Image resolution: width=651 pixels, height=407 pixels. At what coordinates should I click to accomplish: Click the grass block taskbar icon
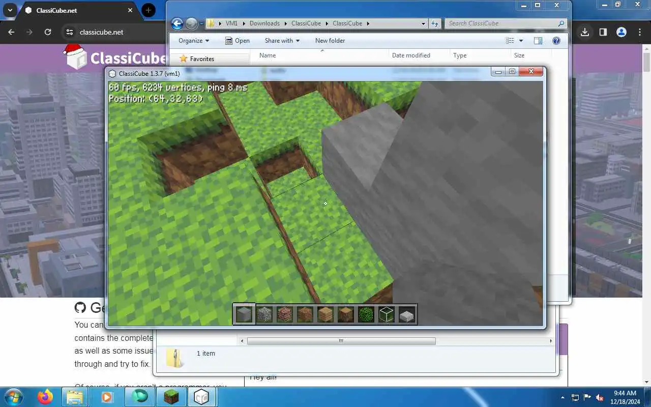pos(171,397)
